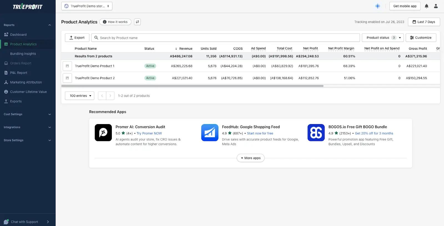444x226 pixels.
Task: Click Get mobile app button
Action: (x=405, y=6)
